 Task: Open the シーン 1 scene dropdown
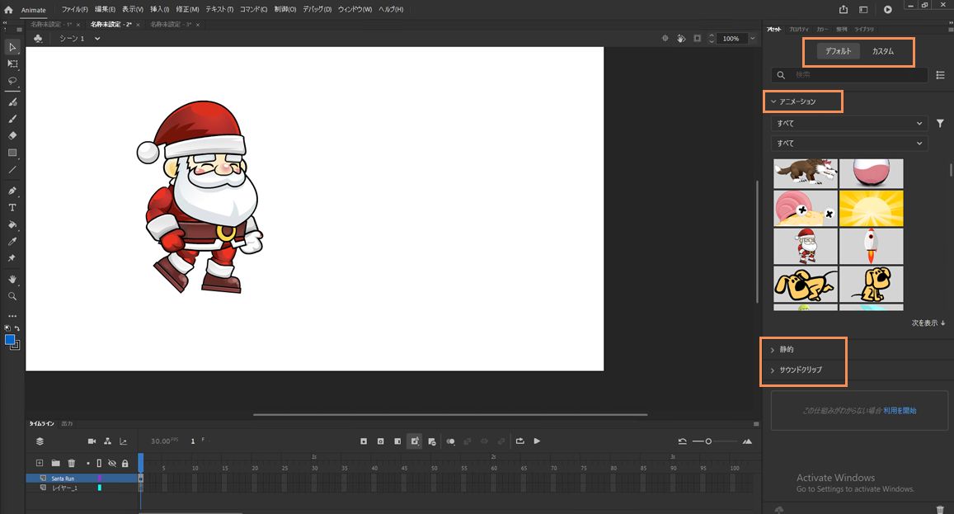tap(97, 39)
